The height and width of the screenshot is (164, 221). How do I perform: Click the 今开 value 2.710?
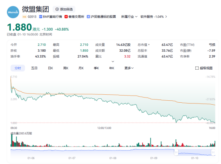(x=42, y=45)
